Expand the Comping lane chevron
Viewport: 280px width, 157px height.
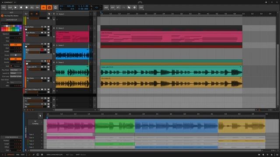(x=35, y=121)
